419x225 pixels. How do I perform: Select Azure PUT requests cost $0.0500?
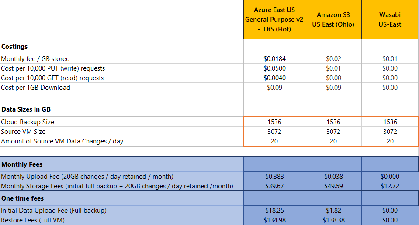pyautogui.click(x=274, y=68)
